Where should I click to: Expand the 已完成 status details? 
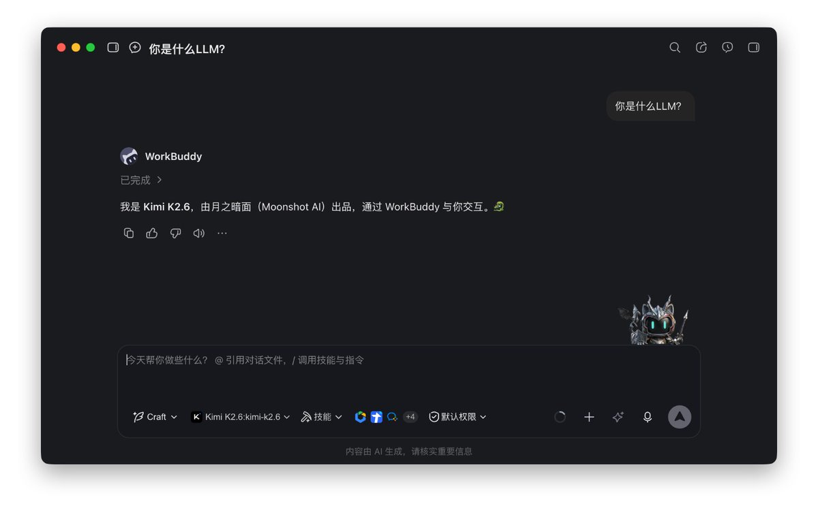tap(141, 180)
